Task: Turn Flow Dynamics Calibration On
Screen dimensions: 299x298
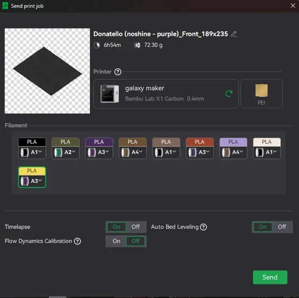Action: click(x=116, y=241)
